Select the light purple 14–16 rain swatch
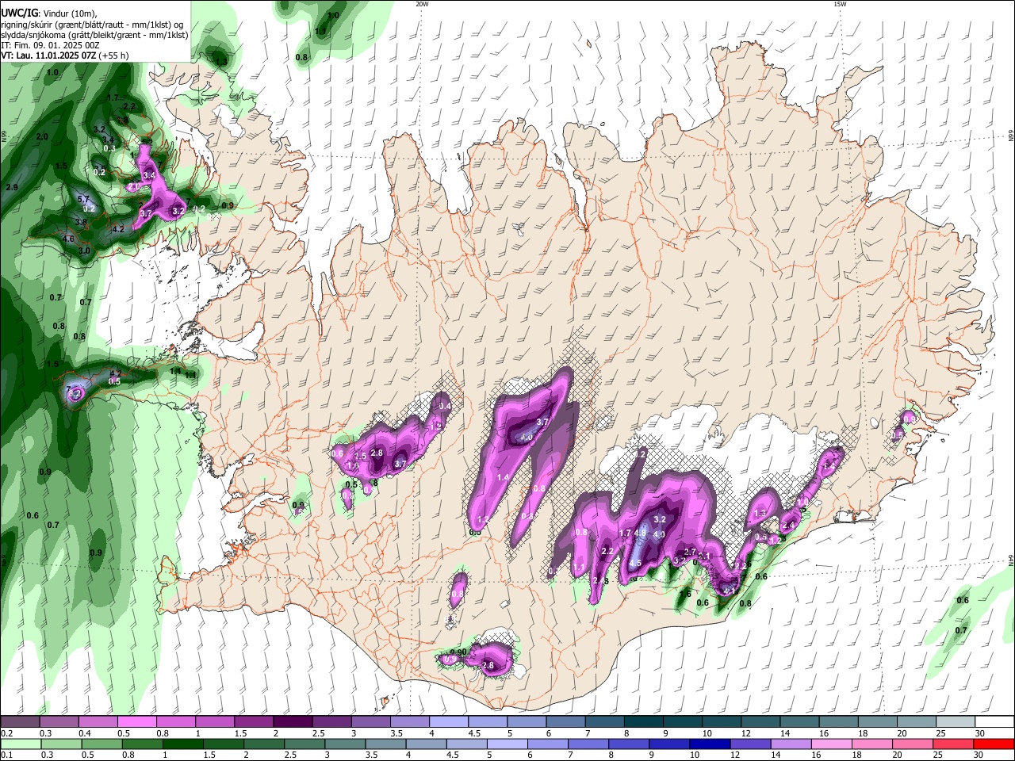This screenshot has width=1015, height=761. [x=791, y=744]
